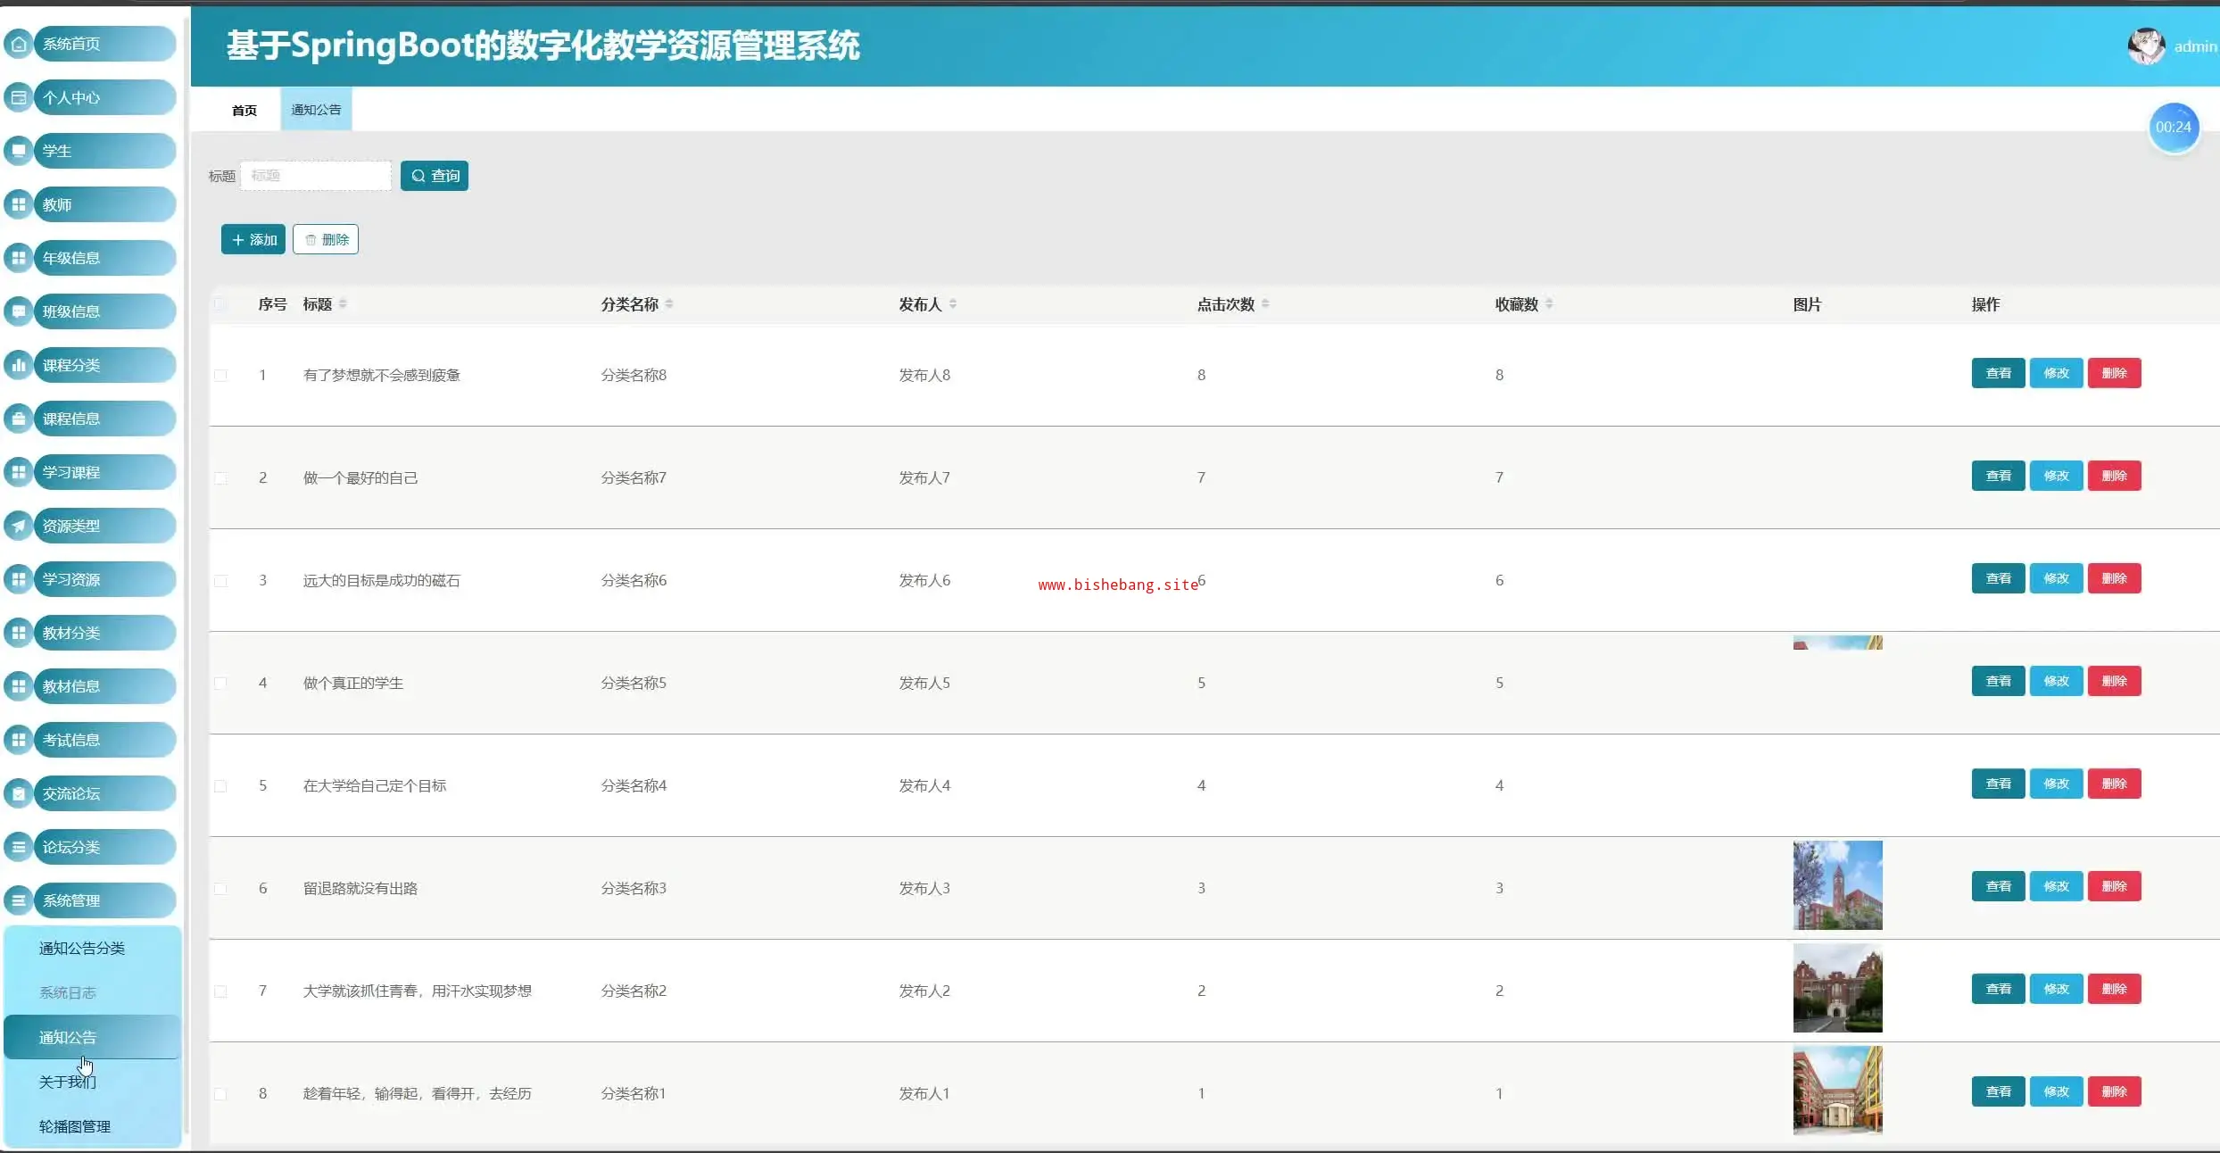
Task: Tick the checkbox for row 1
Action: click(x=220, y=376)
